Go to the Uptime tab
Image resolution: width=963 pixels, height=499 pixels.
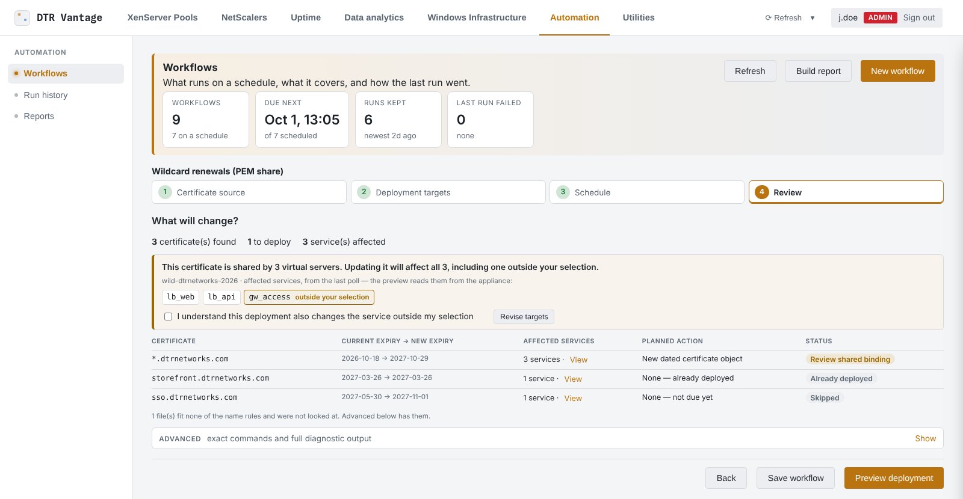306,17
